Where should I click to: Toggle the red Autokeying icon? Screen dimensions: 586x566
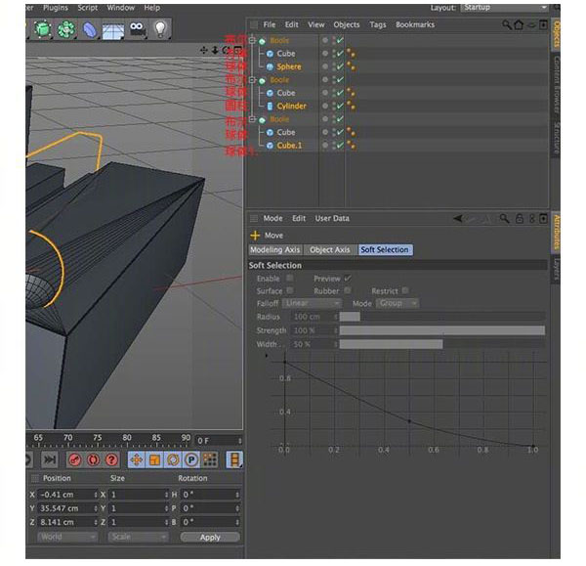tap(93, 459)
